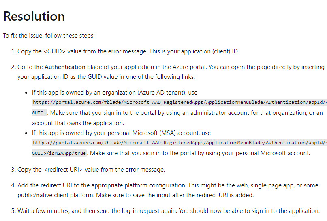This screenshot has width=327, height=221.
Task: Click 'account that owns the application' line
Action: coord(78,123)
